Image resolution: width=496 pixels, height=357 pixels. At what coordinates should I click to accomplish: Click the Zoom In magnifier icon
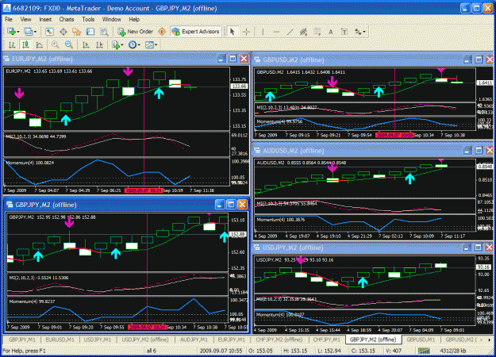pyautogui.click(x=55, y=45)
